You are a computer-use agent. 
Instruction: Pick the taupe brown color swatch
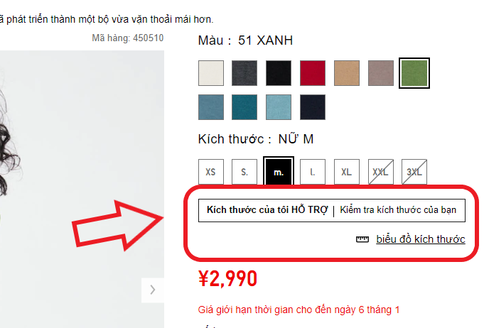[381, 73]
